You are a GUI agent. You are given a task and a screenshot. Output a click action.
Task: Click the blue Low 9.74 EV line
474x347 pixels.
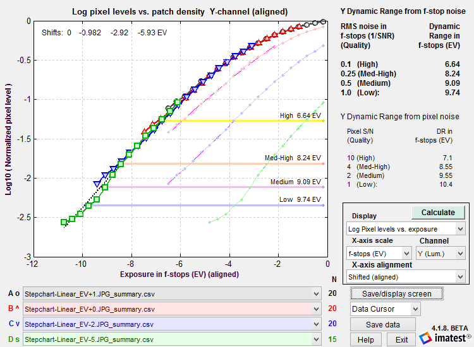[x=208, y=206]
